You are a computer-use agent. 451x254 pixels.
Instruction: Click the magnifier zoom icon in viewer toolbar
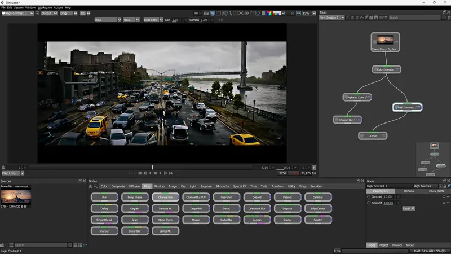[229, 13]
